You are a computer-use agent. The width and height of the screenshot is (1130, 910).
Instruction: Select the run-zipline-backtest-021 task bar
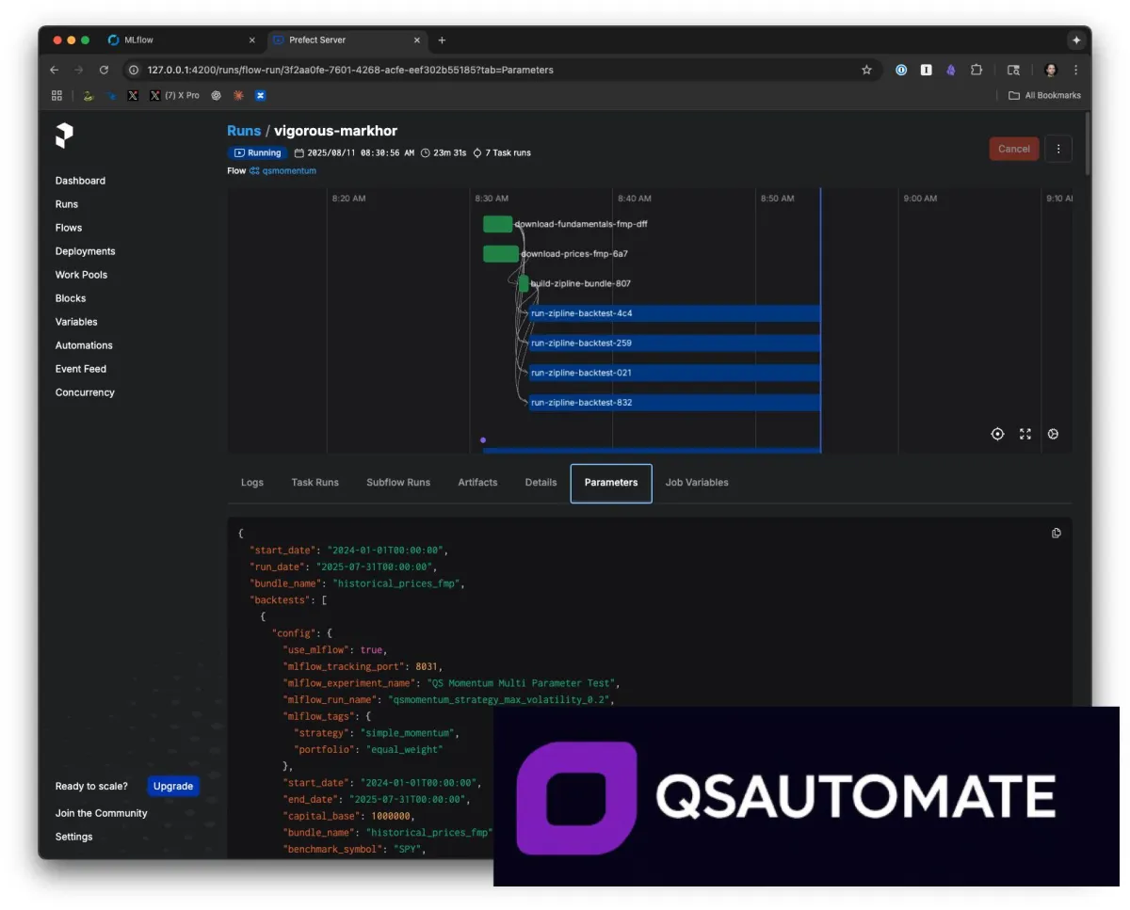(x=674, y=373)
